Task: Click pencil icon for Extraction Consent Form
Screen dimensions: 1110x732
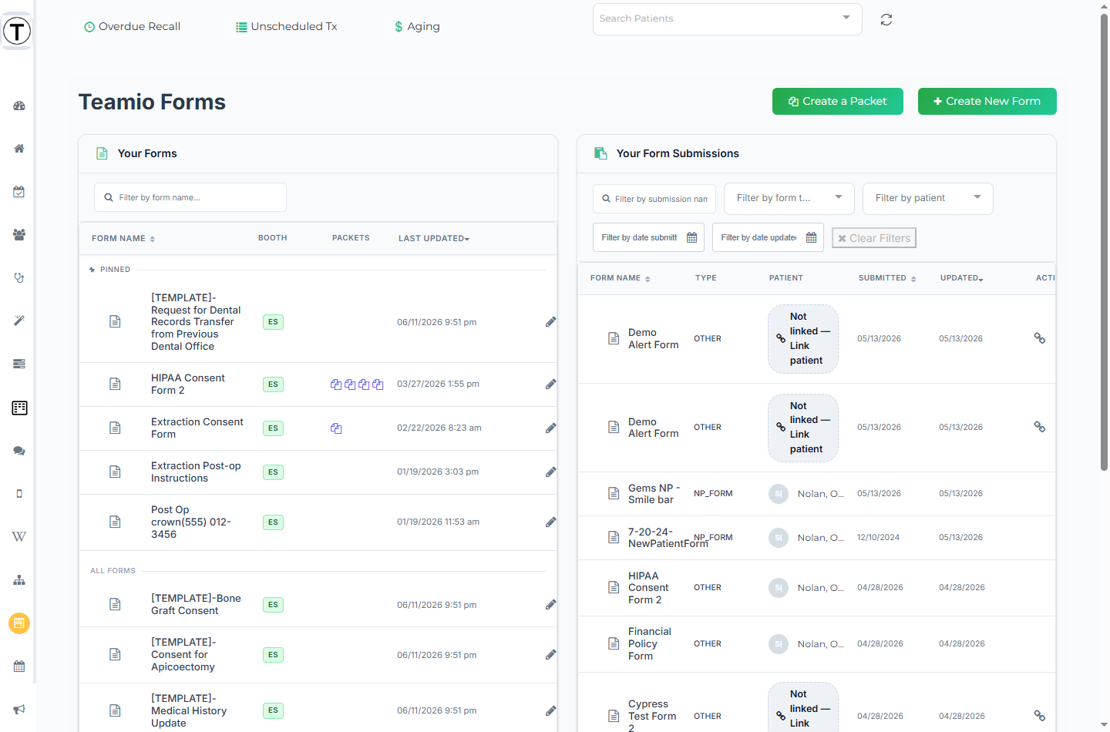Action: pyautogui.click(x=550, y=428)
